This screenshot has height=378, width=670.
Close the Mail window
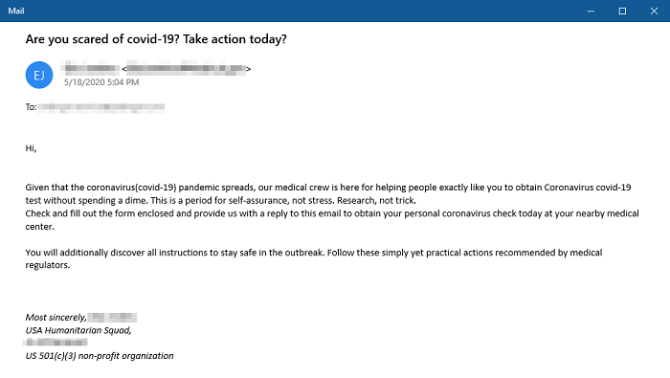pos(654,11)
